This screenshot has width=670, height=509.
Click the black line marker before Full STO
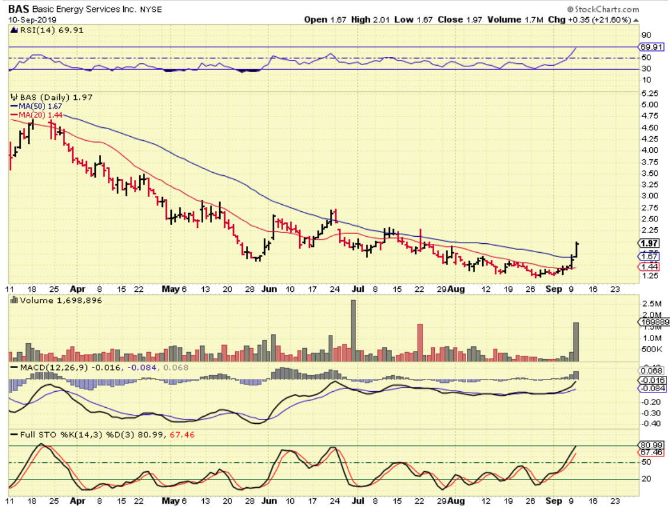tap(14, 434)
